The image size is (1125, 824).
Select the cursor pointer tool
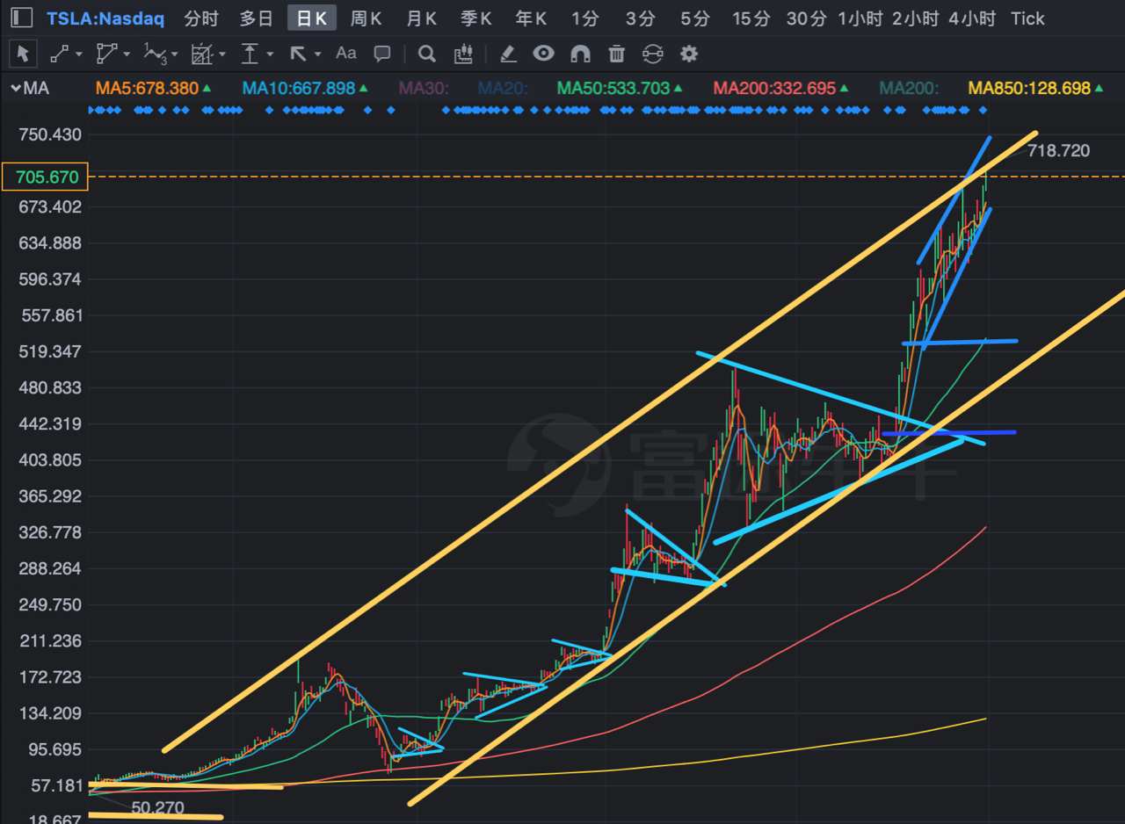pos(23,54)
